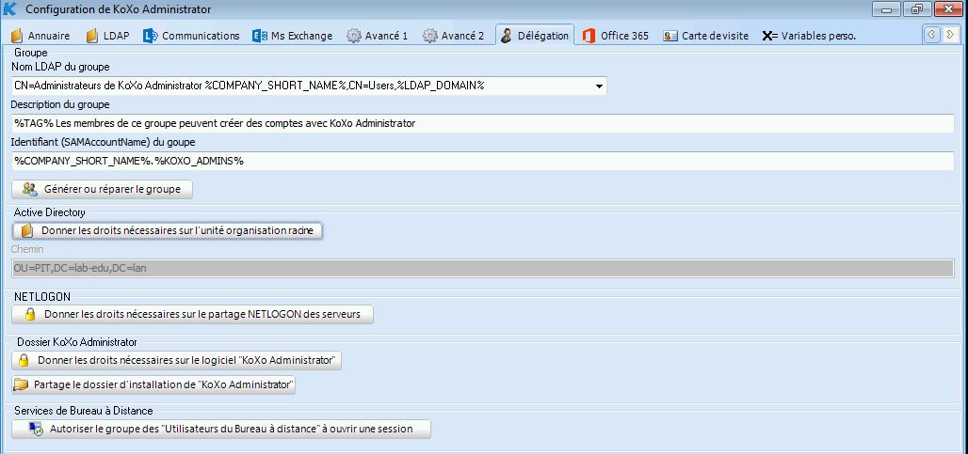This screenshot has width=968, height=454.
Task: Click the Carte de visite card icon
Action: [x=670, y=36]
